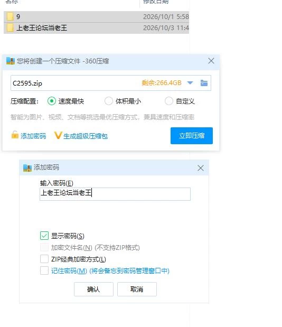This screenshot has width=282, height=327.
Task: Click inside the 输入密码 text field
Action: [x=115, y=194]
